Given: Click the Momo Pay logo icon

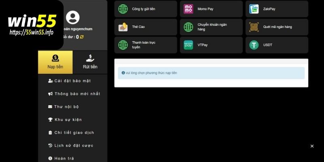Looking at the screenshot, I should coord(188,9).
